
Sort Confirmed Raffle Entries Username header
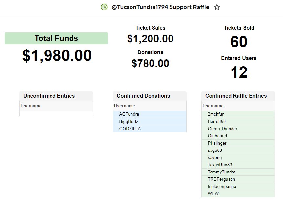click(x=238, y=106)
